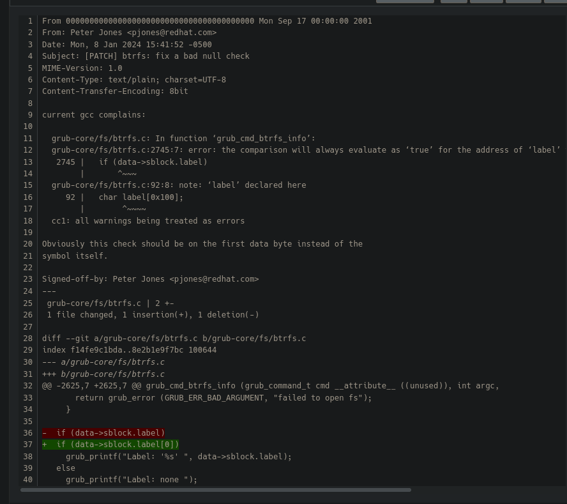The width and height of the screenshot is (567, 504).
Task: Select line number 37 of the added line
Action: (28, 445)
